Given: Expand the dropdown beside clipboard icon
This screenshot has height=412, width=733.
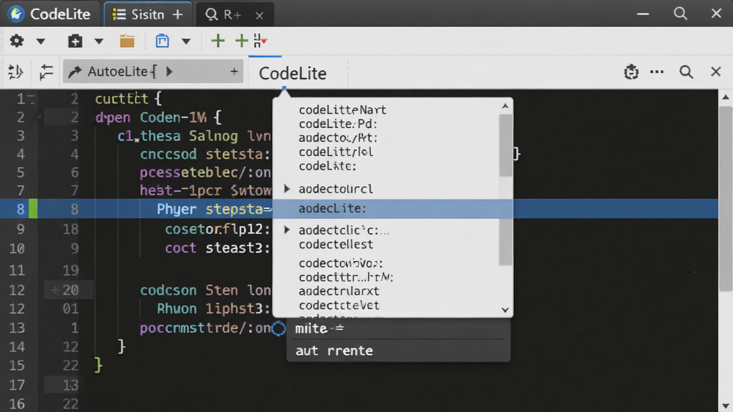Looking at the screenshot, I should pyautogui.click(x=186, y=41).
